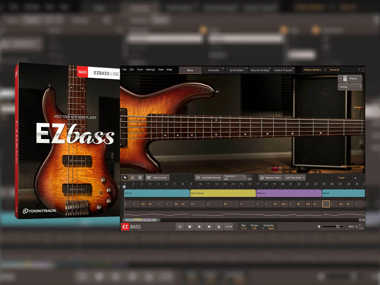
Task: Stop playback
Action: click(x=190, y=227)
